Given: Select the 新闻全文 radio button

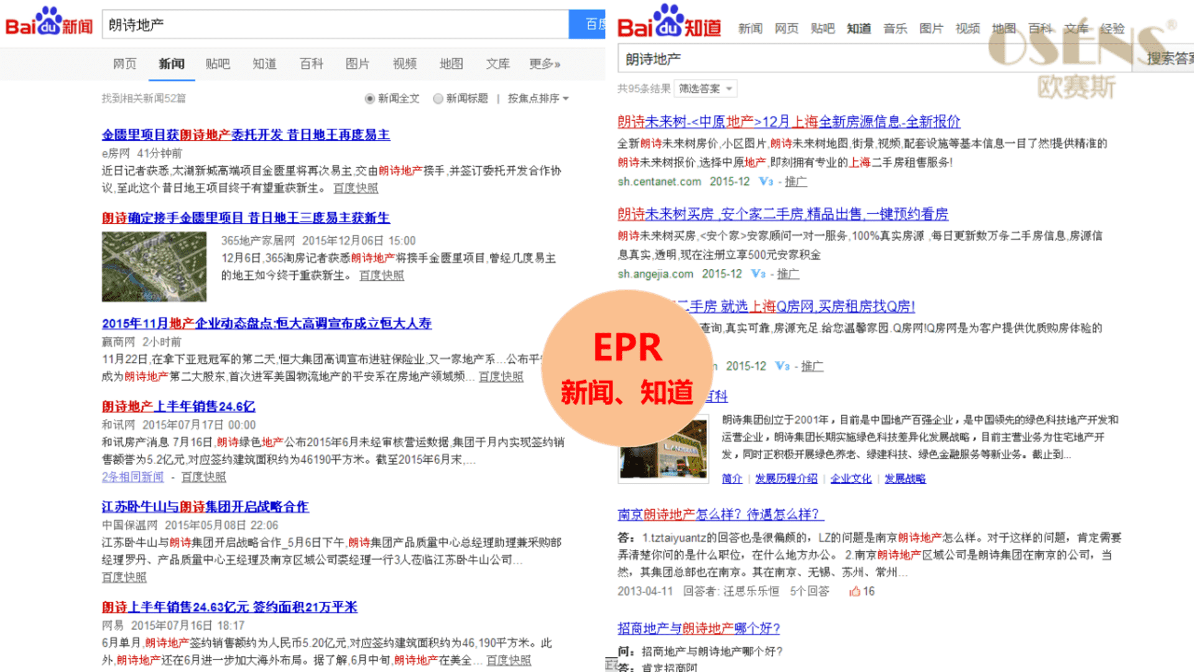Looking at the screenshot, I should (369, 98).
